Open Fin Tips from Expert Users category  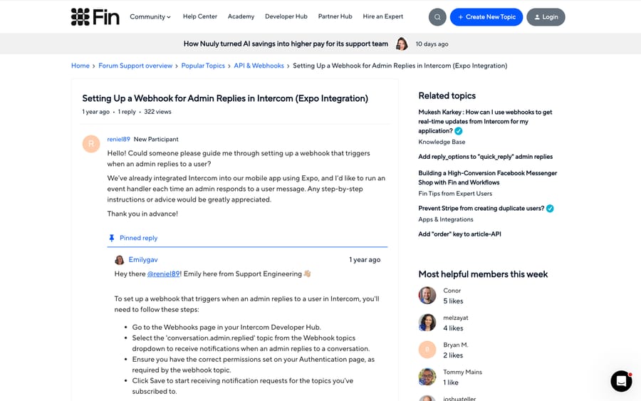455,194
